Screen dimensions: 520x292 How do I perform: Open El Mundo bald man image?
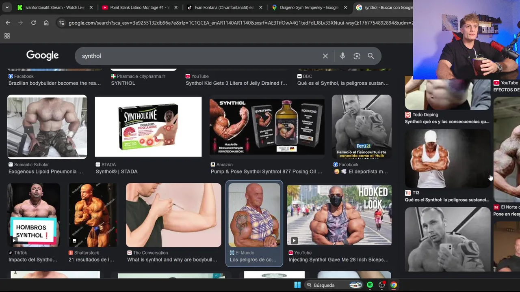tap(254, 215)
